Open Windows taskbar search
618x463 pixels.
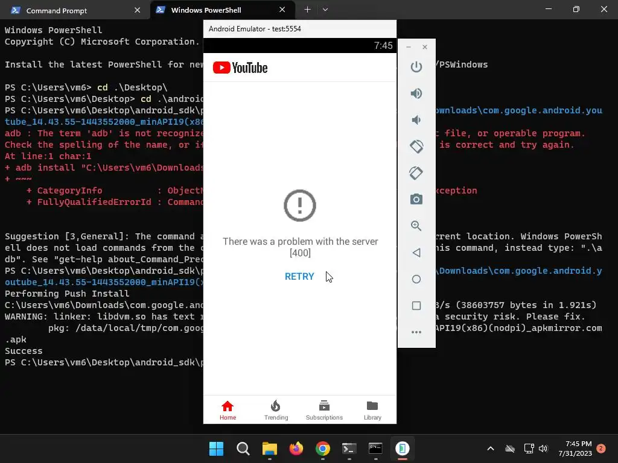(x=243, y=449)
